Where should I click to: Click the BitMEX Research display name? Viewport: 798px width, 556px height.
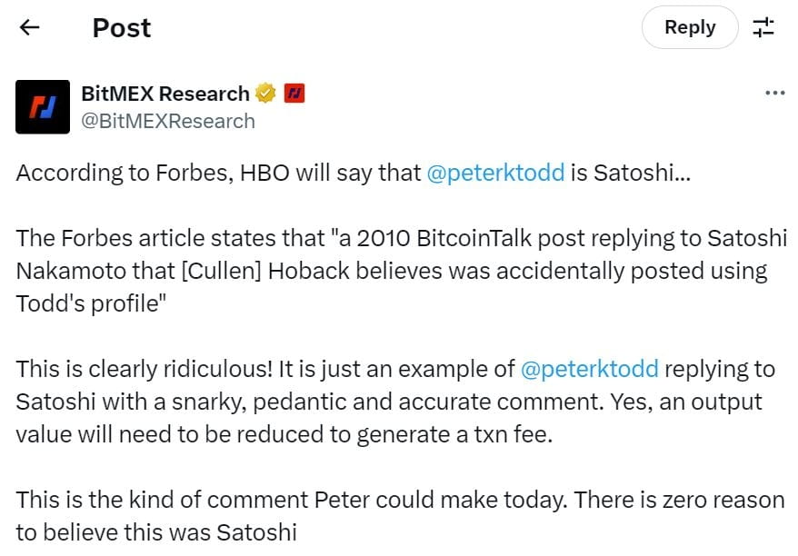coord(165,93)
